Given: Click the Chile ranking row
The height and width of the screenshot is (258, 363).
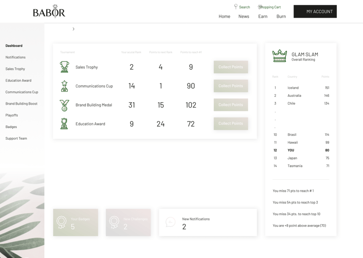Looking at the screenshot, I should coord(301,103).
